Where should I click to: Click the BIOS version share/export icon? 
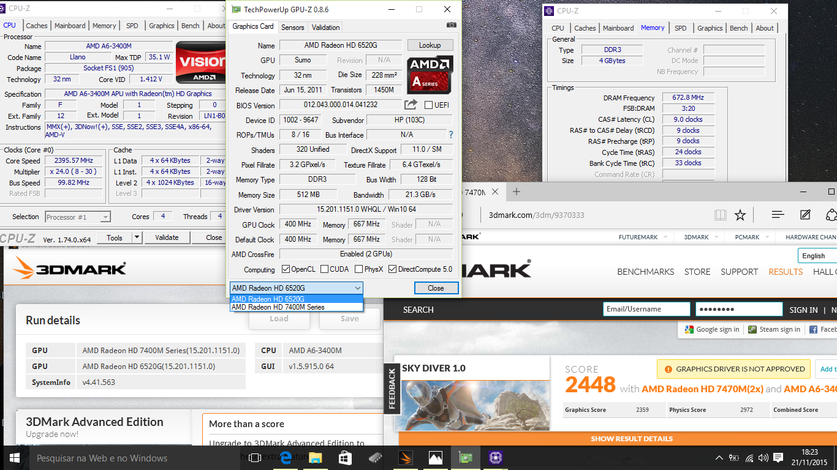[411, 105]
